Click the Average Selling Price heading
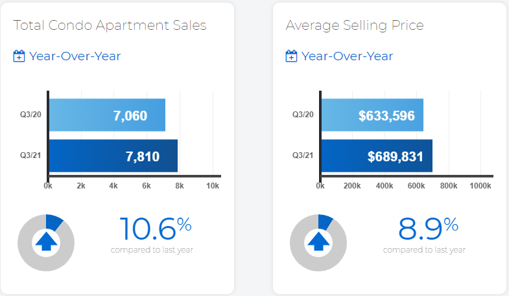The width and height of the screenshot is (509, 296). click(x=355, y=25)
